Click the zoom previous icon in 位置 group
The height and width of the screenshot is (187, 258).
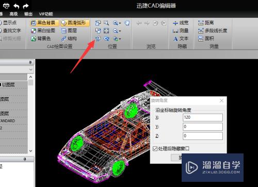point(106,39)
